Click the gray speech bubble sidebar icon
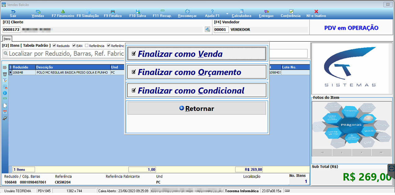 click(x=5, y=68)
